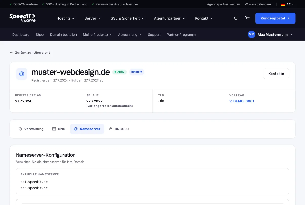Click the muster-webdesign.de domain heading
This screenshot has width=305, height=205.
[70, 72]
